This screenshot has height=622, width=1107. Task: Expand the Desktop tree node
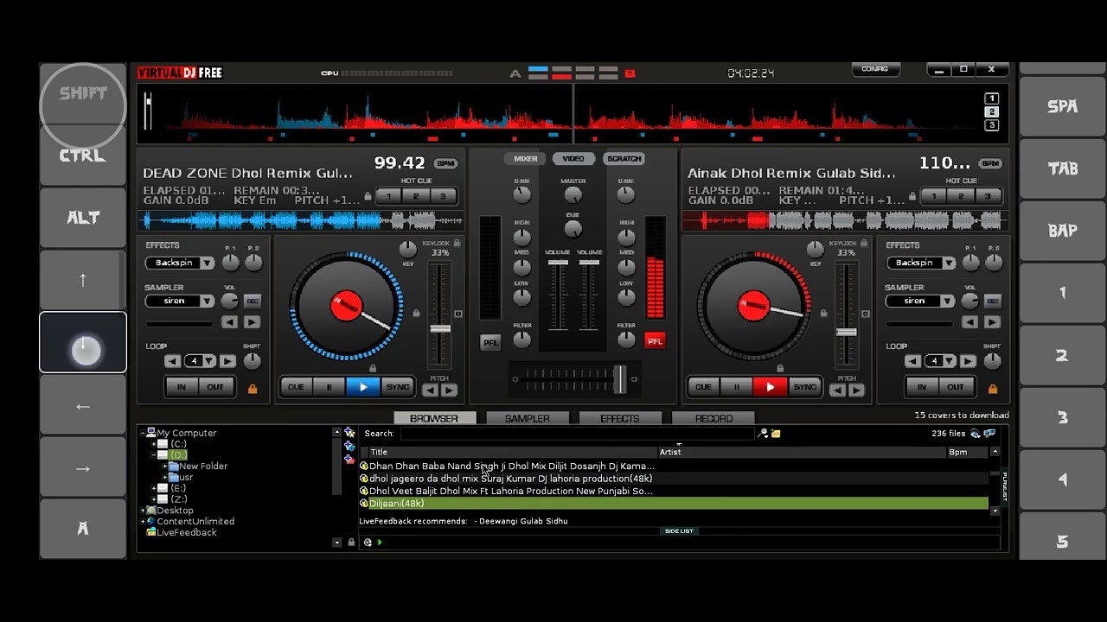pos(143,511)
